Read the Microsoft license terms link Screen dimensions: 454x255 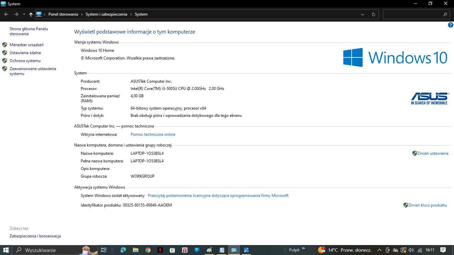(218, 196)
